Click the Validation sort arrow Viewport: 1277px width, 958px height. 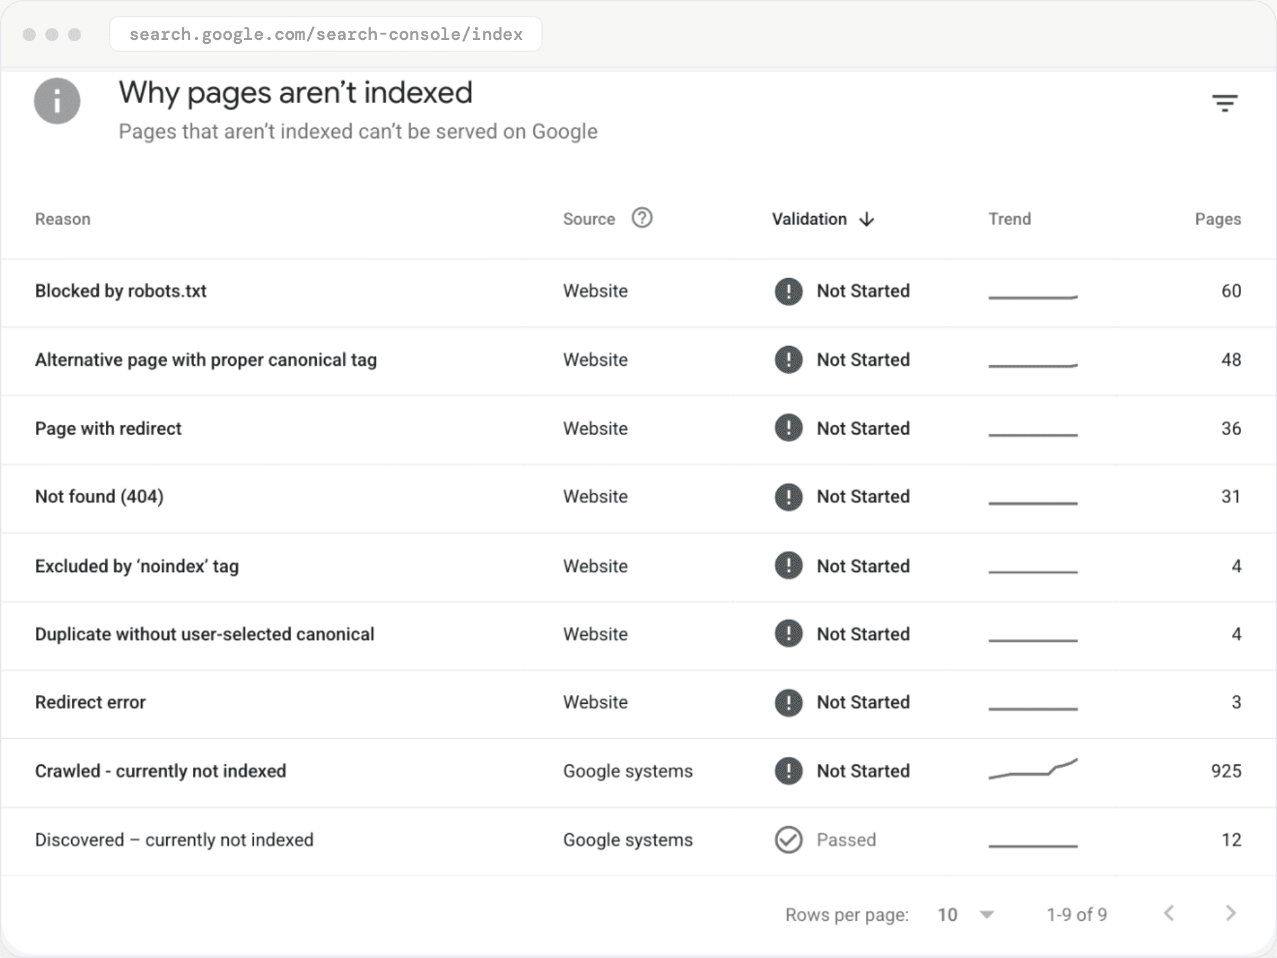point(866,219)
